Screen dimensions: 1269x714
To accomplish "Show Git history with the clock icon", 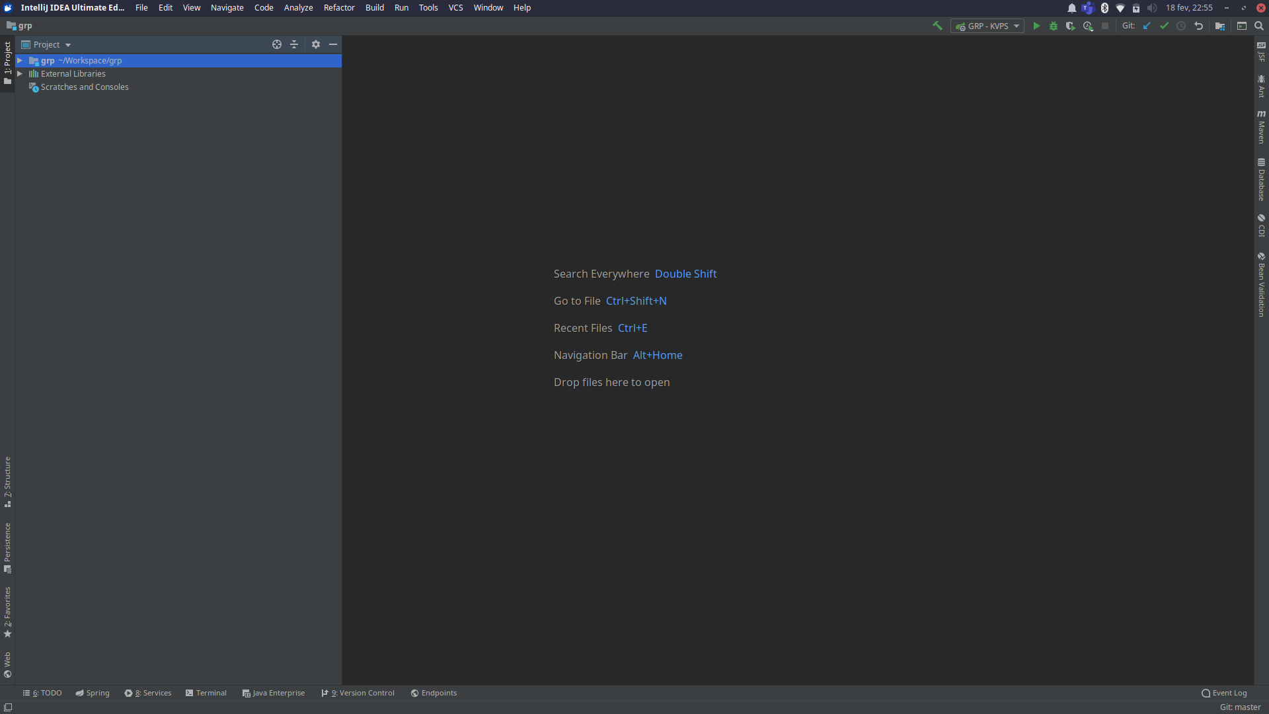I will pyautogui.click(x=1181, y=26).
